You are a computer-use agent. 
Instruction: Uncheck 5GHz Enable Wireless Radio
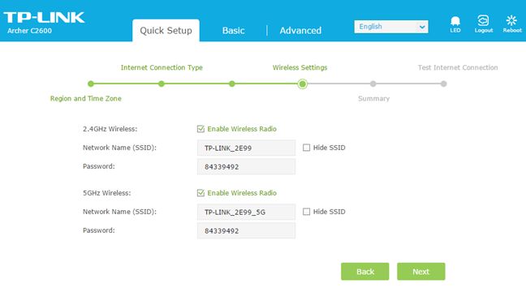[200, 193]
